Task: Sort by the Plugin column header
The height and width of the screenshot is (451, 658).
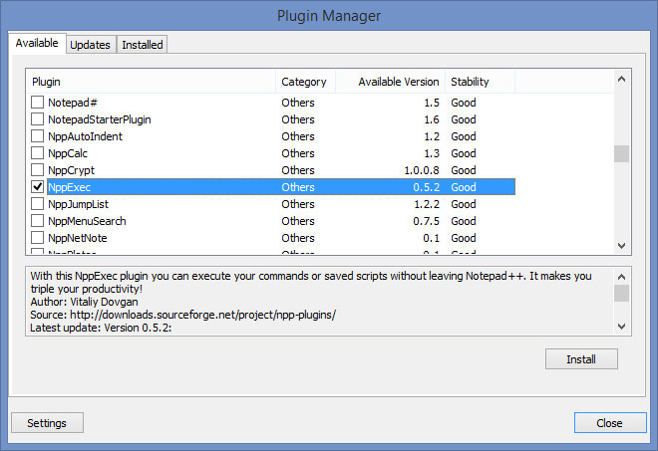Action: (x=151, y=82)
